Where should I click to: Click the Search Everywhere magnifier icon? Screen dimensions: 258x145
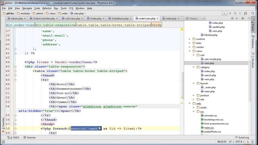pyautogui.click(x=253, y=13)
